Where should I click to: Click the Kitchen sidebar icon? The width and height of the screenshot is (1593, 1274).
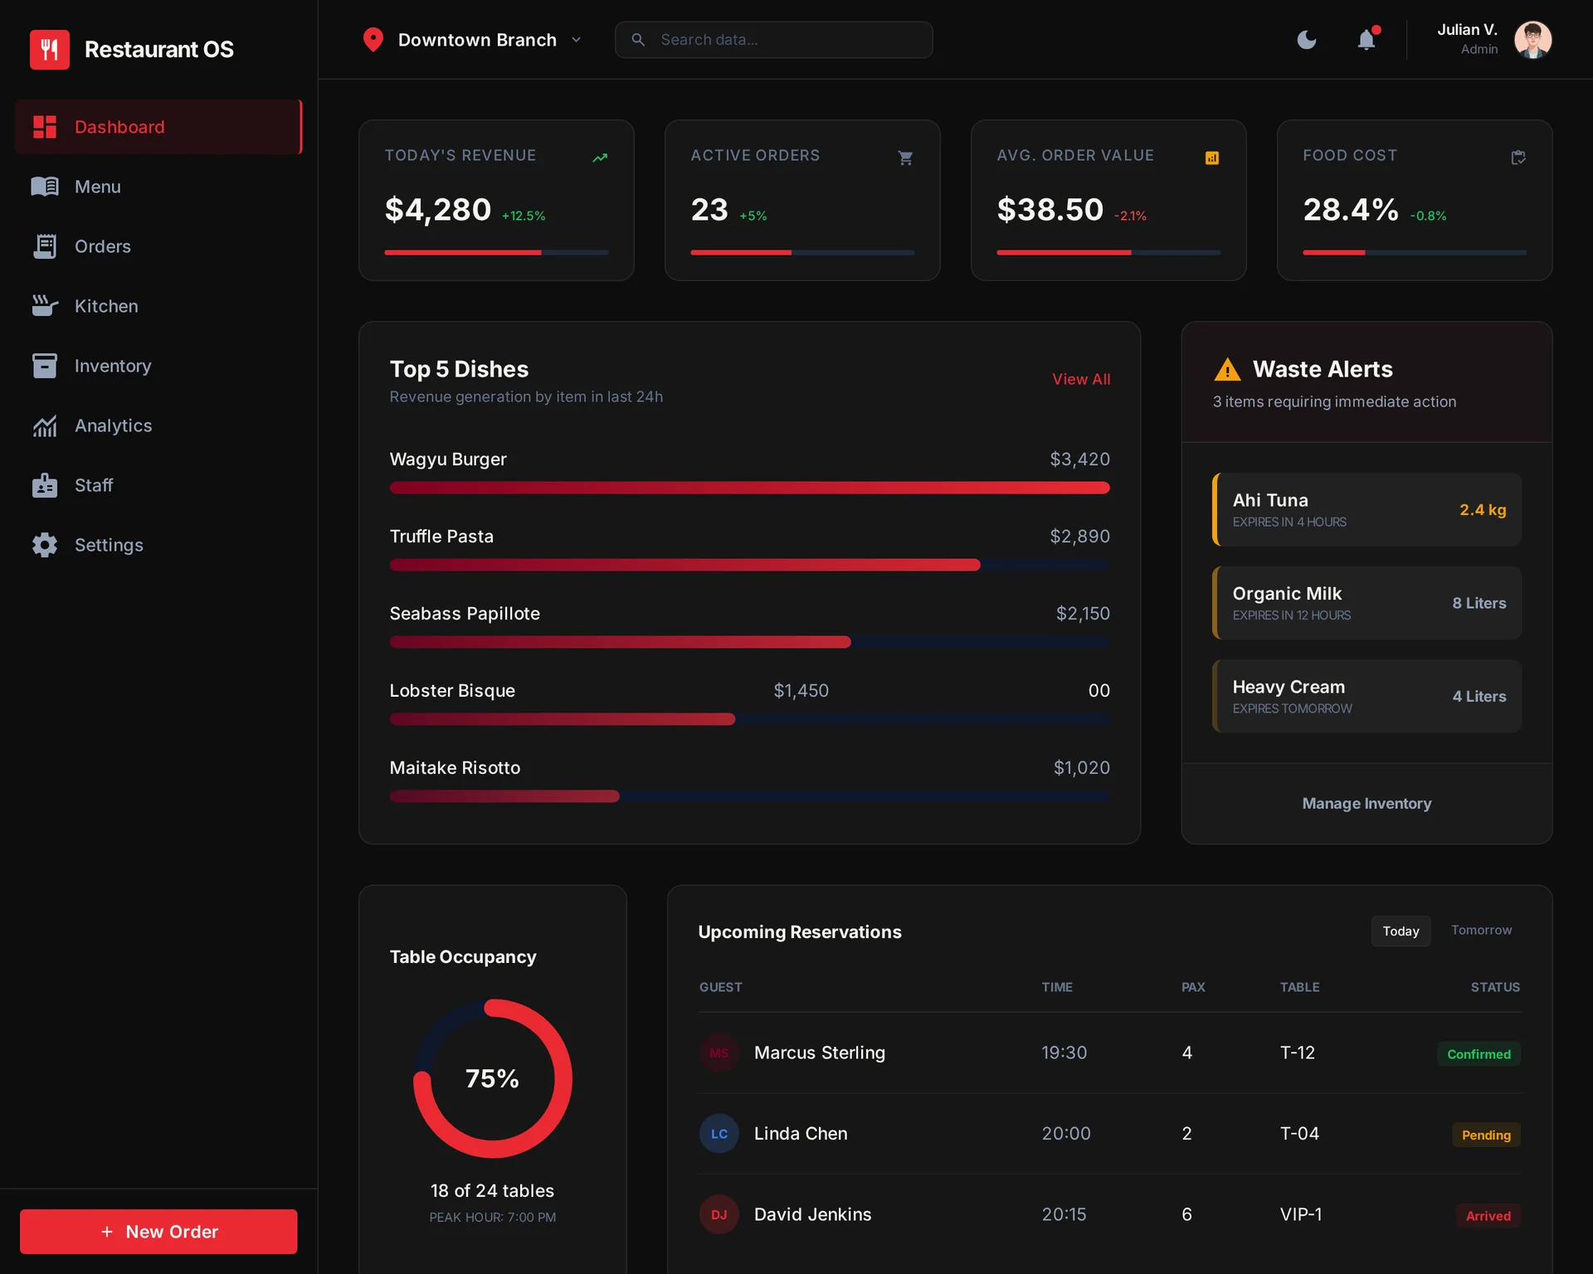(45, 305)
